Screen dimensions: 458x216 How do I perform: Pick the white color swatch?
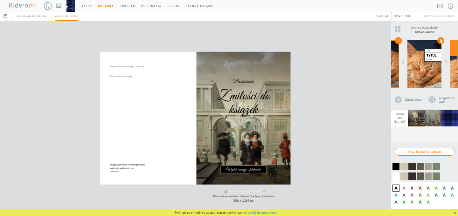[x=396, y=176]
